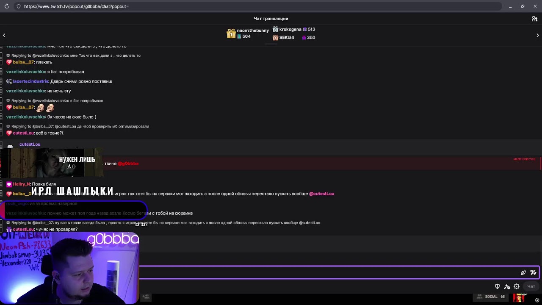Click the target icon in bottom-right corner
The image size is (542, 305).
537,300
